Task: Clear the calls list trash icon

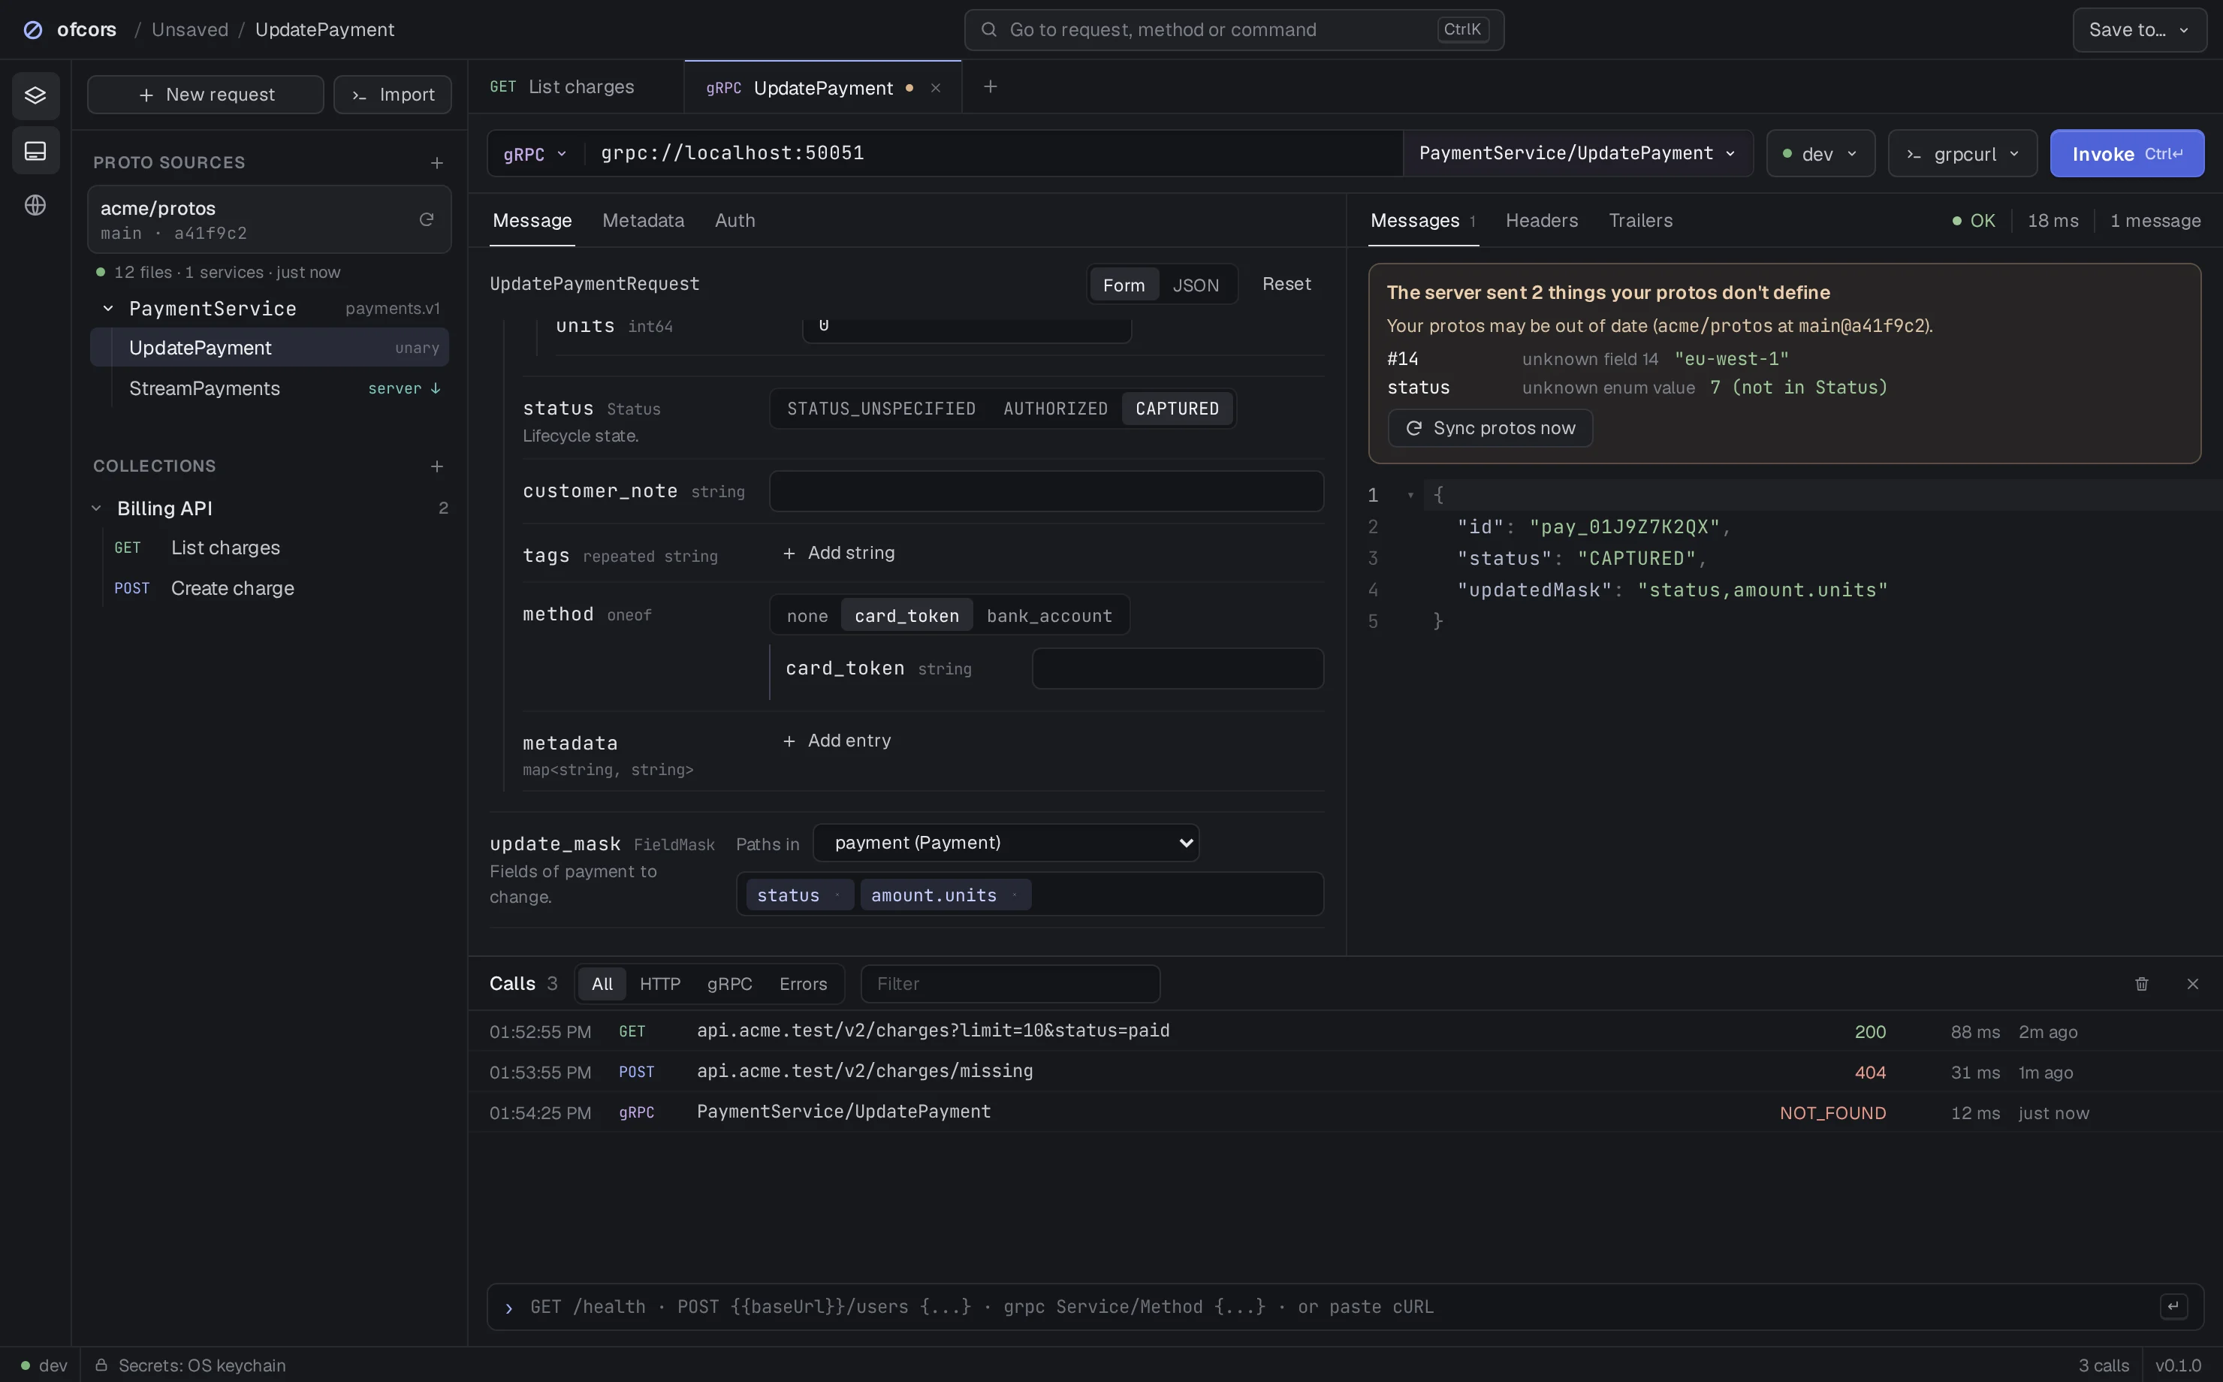Action: pos(2142,985)
